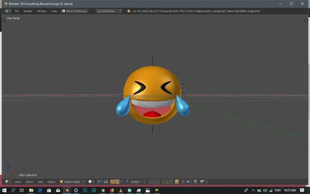Open network signal status icon
Viewport: 310px width, 194px height.
click(x=271, y=190)
